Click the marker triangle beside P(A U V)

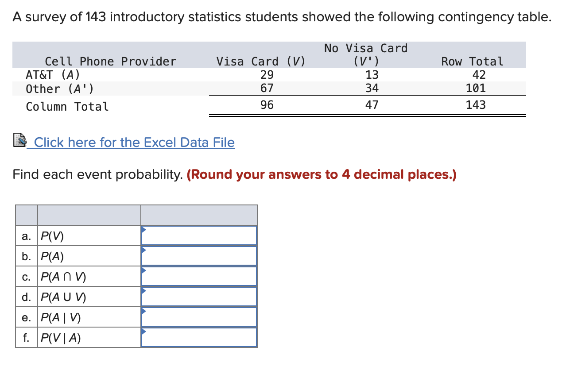(x=143, y=290)
